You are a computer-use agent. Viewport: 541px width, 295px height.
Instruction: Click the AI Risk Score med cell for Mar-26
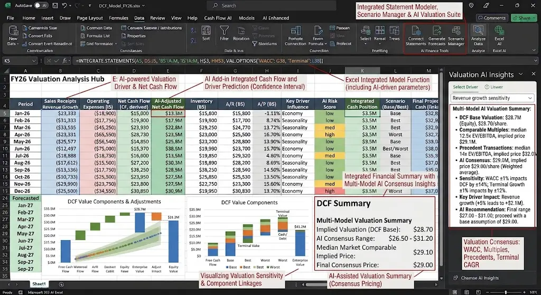[x=330, y=128]
